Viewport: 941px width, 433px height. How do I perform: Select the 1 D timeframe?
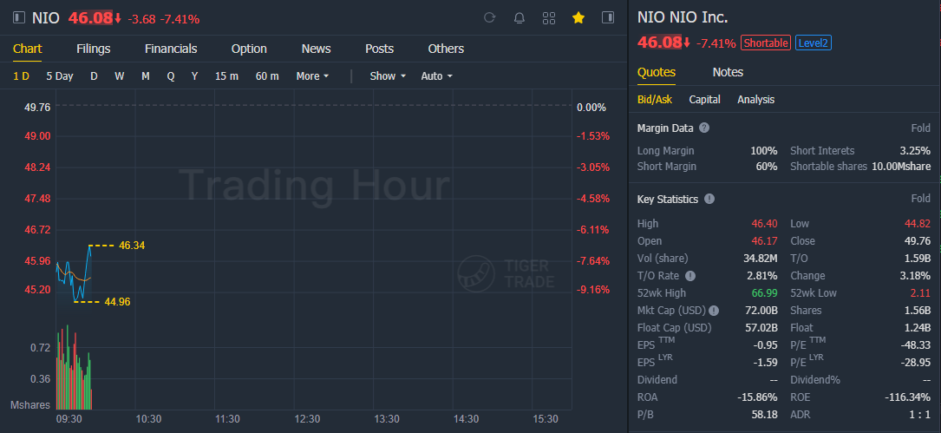coord(21,76)
